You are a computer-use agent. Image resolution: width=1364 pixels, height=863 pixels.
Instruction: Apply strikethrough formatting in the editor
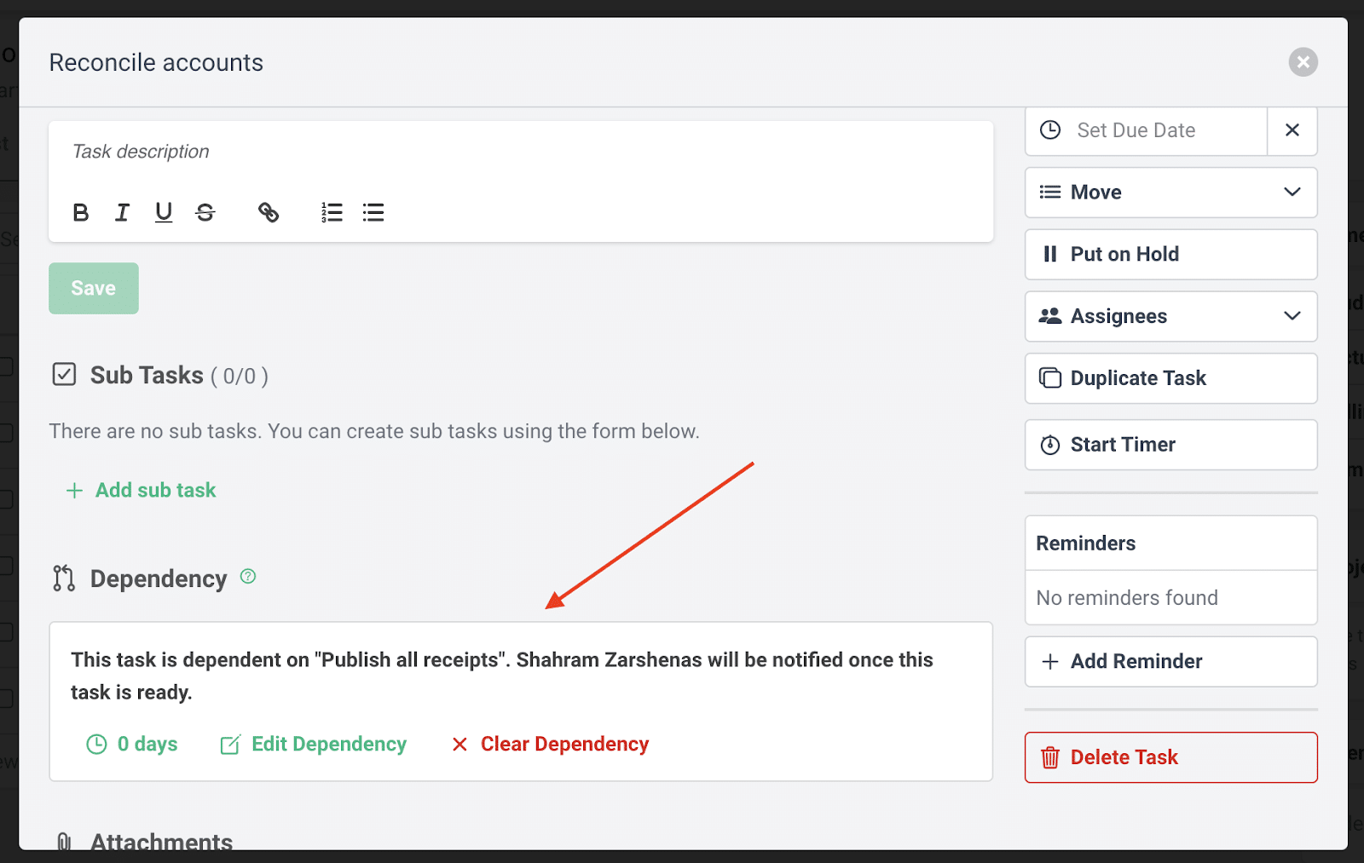[205, 212]
